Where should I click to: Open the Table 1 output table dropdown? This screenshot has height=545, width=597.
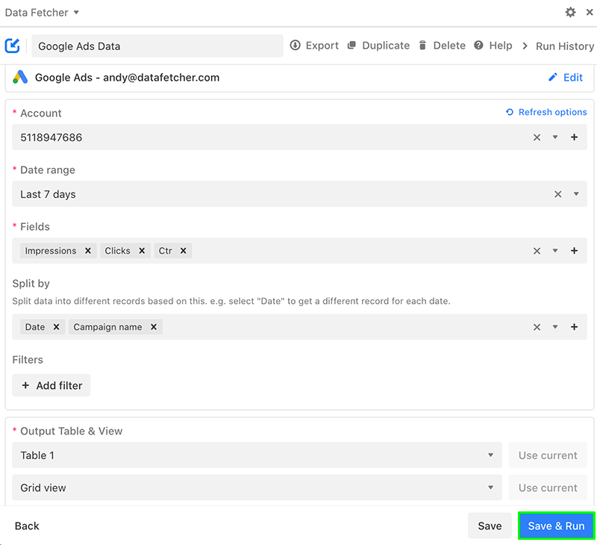[x=257, y=455]
